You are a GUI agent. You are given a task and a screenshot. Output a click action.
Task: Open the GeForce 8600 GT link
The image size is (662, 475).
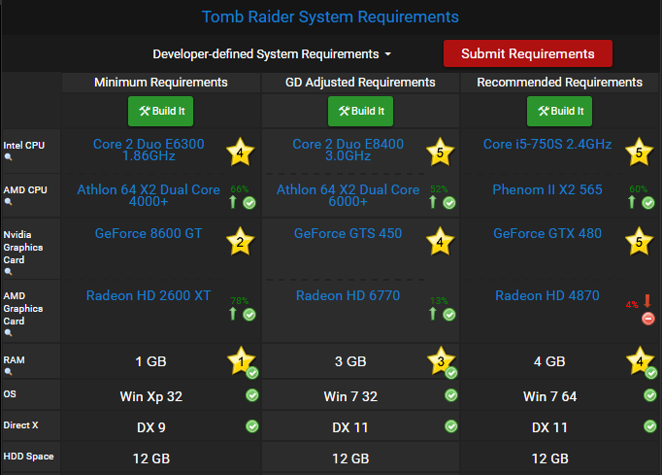point(149,233)
